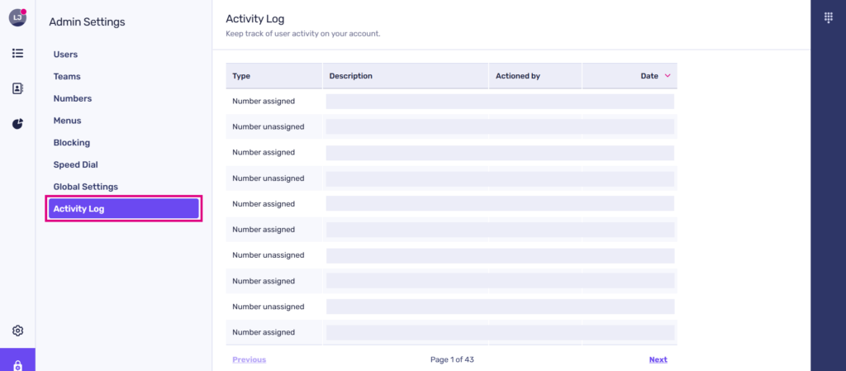
Task: Open Speed Dial settings
Action: coord(75,164)
